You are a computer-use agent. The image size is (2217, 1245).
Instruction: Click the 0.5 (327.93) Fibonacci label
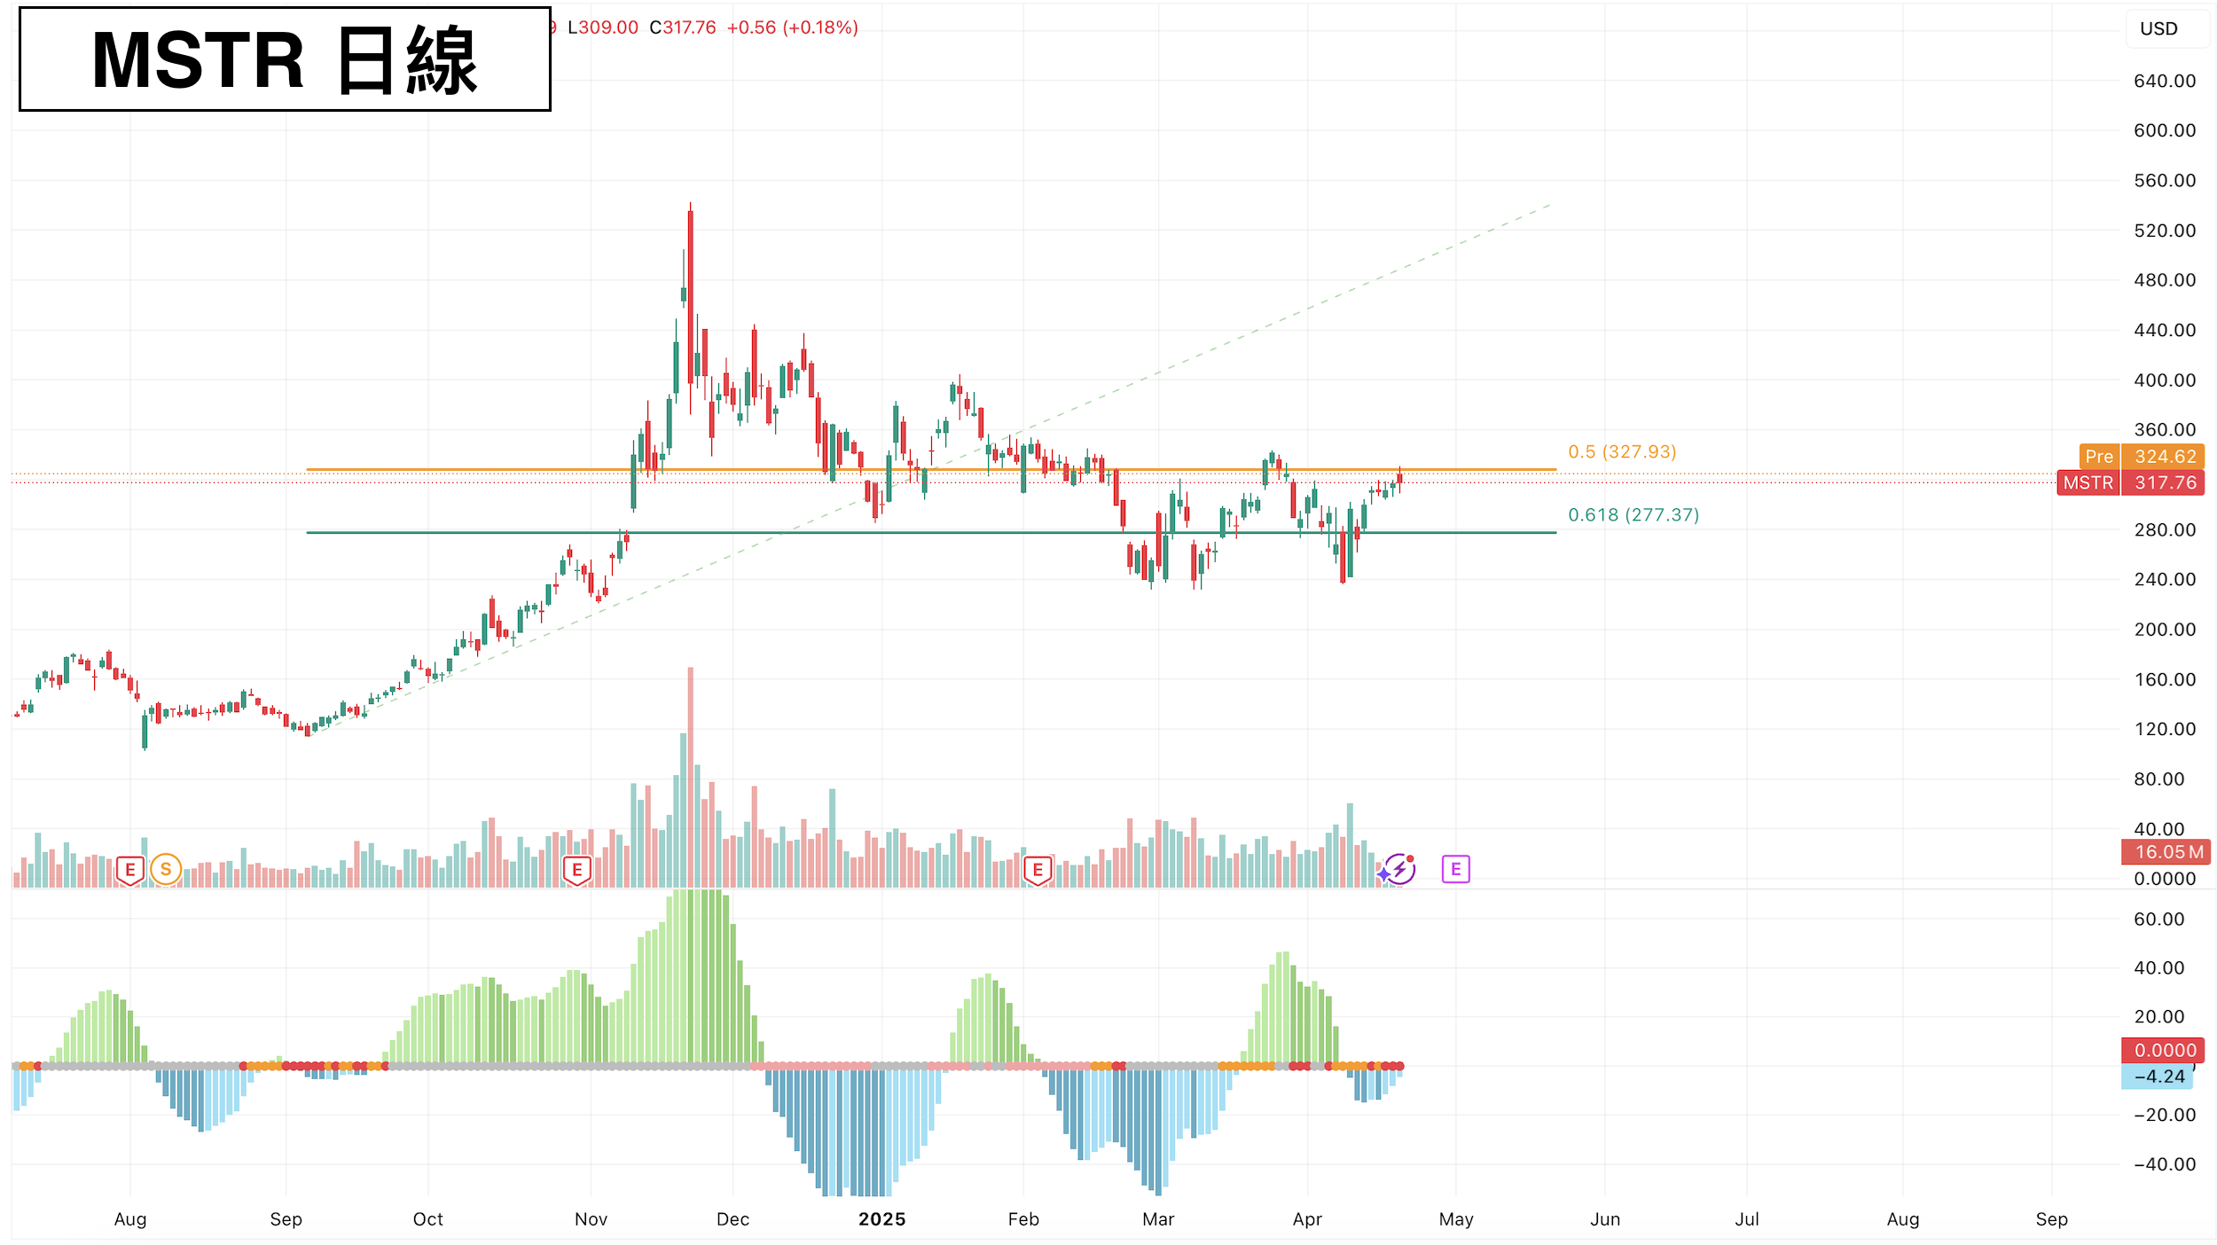pos(1621,451)
